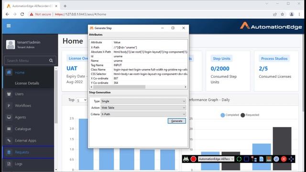Open the Top 5 count dropdown
306x172 pixels.
tap(82, 100)
